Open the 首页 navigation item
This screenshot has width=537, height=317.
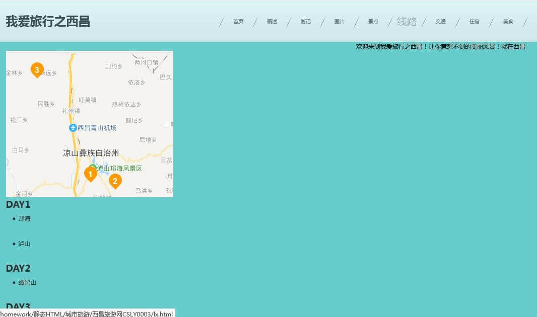[x=238, y=22]
